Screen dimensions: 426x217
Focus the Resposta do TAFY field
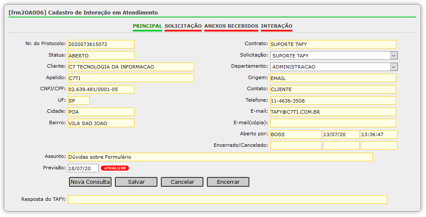click(228, 200)
